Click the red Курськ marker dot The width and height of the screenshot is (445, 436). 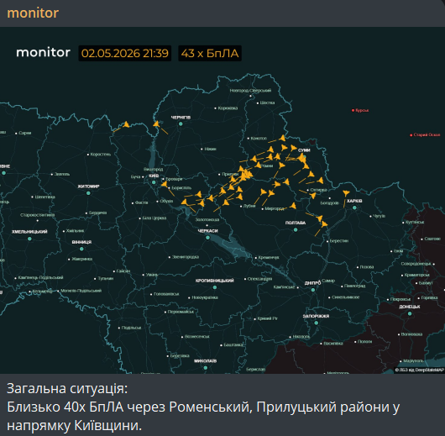[353, 110]
